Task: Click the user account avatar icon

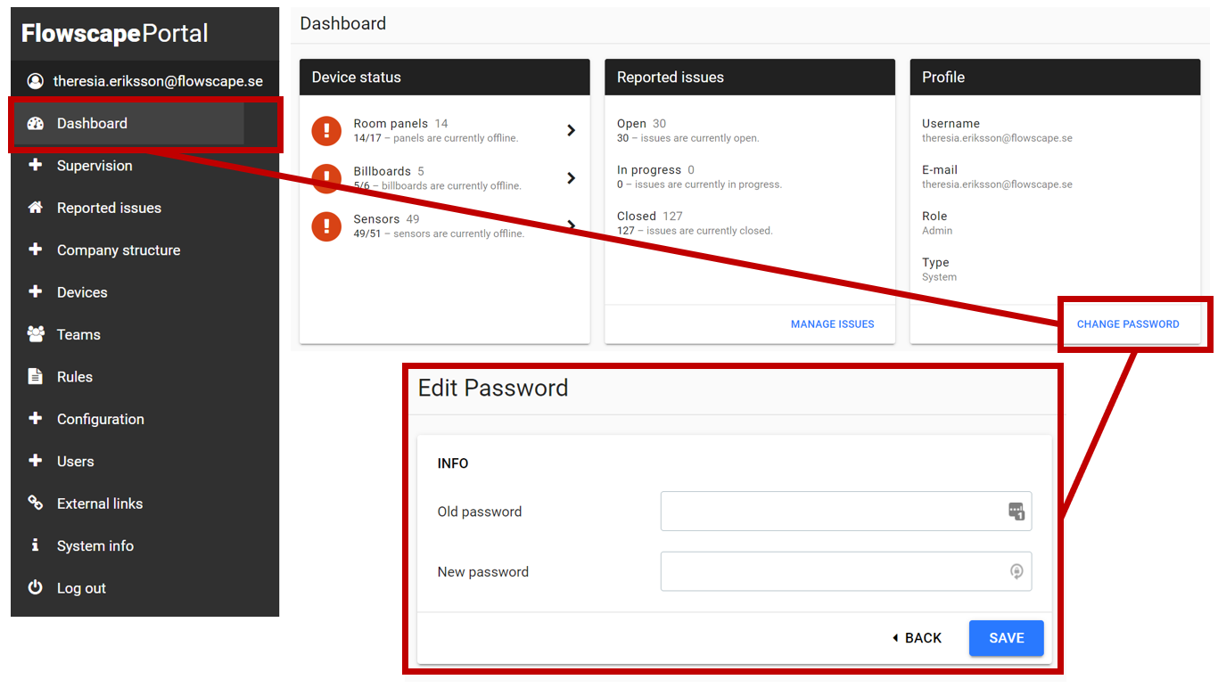Action: (x=36, y=81)
